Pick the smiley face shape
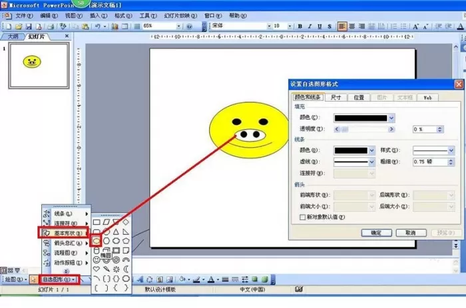466x308 pixels. coord(97,260)
